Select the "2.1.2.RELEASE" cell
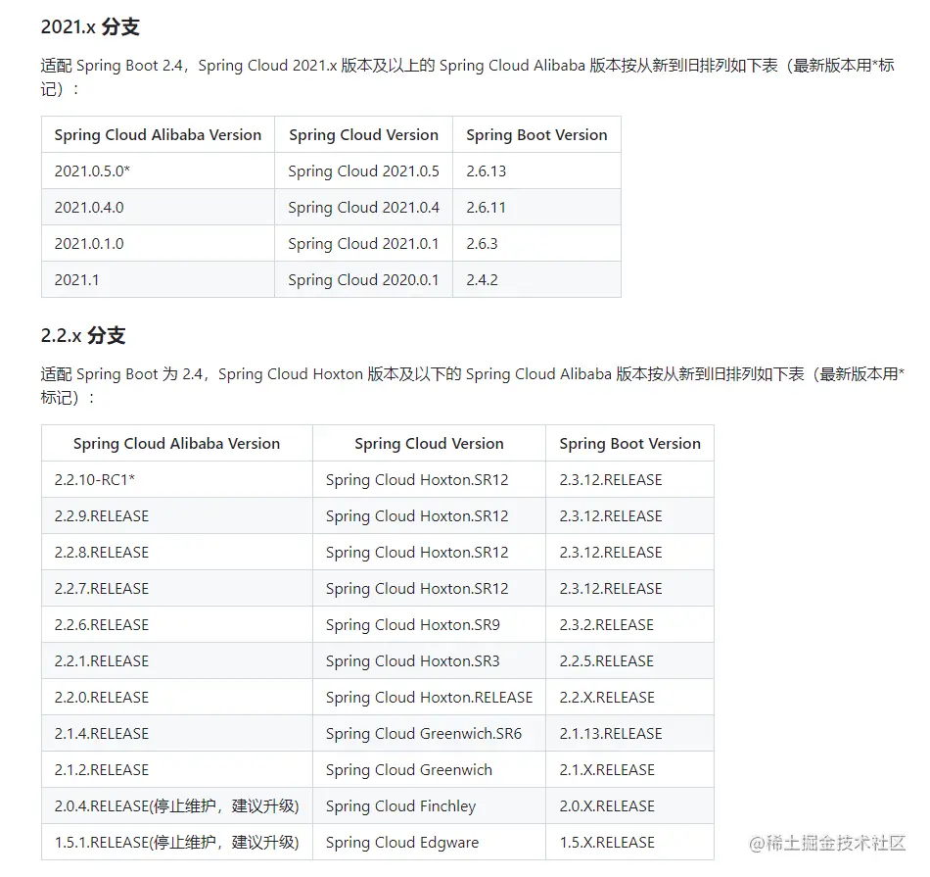The image size is (930, 877). 177,769
